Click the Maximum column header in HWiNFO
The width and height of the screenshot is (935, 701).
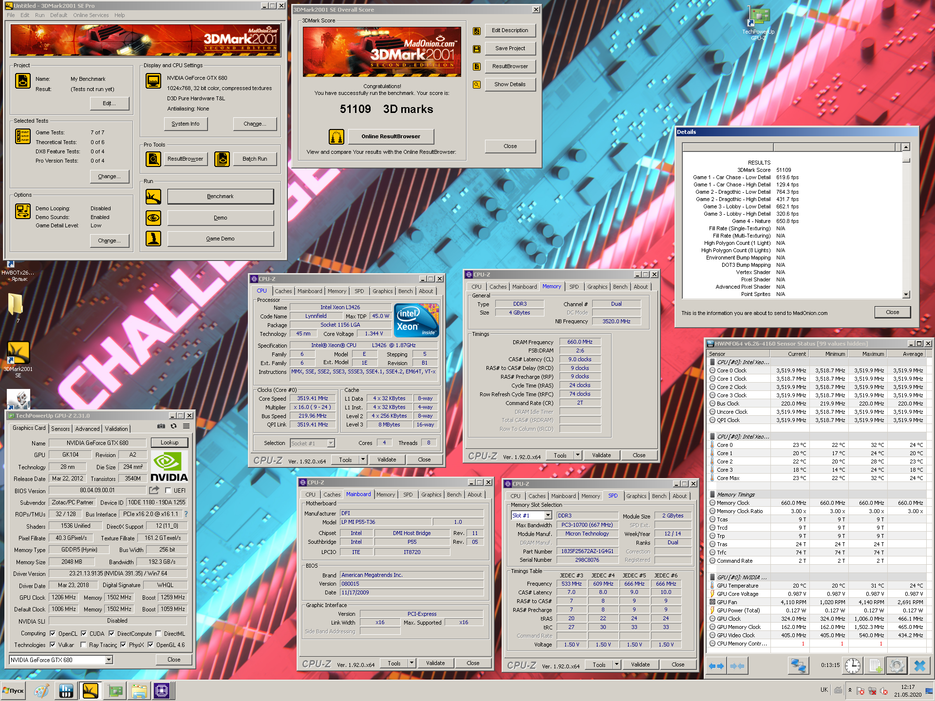pos(867,354)
